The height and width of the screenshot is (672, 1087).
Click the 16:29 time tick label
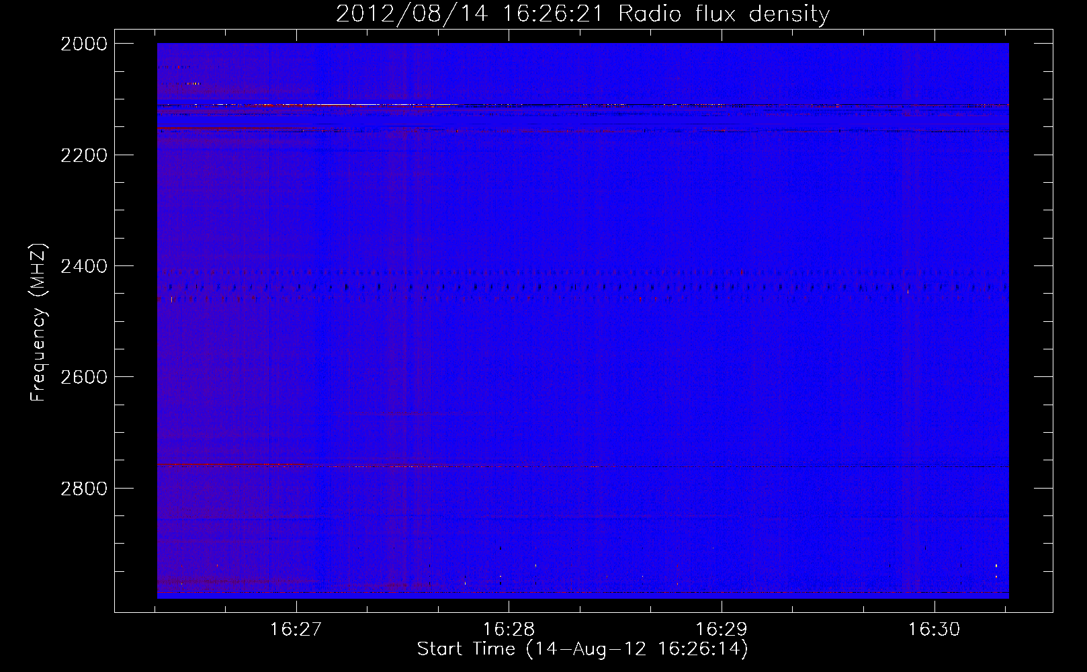click(x=721, y=629)
